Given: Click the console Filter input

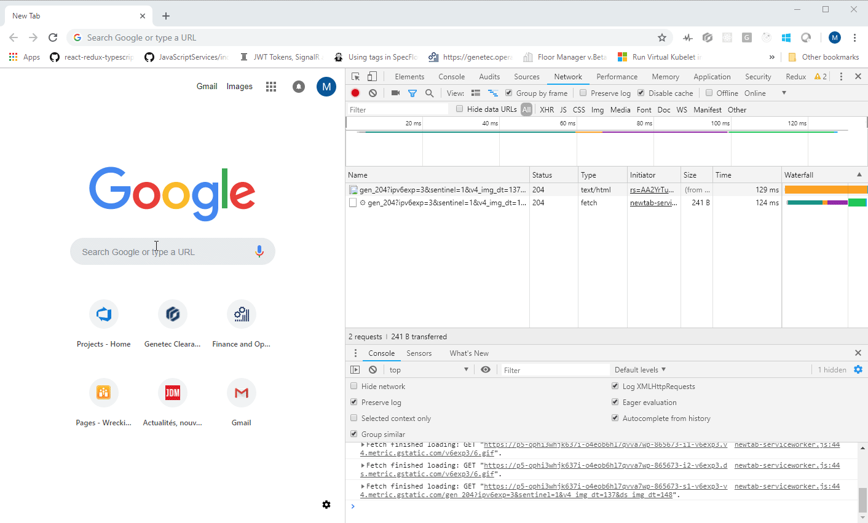Looking at the screenshot, I should (x=554, y=370).
